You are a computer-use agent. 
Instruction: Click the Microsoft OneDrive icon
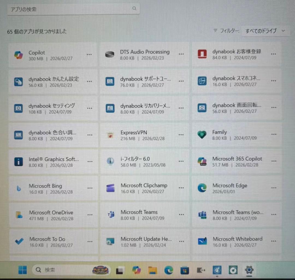[19, 215]
